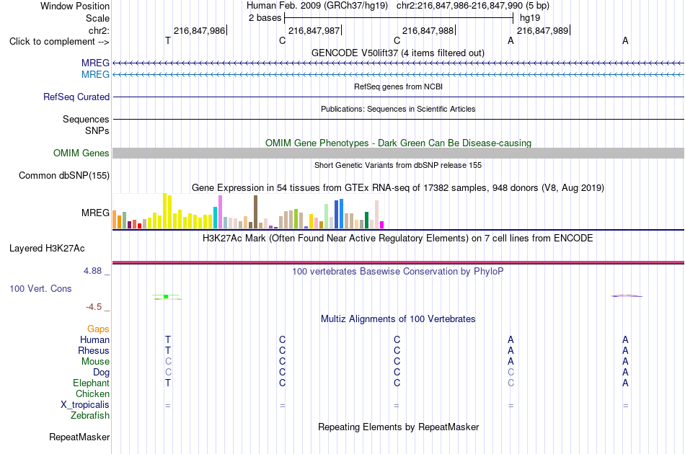Click the 2 bases scale bar
The width and height of the screenshot is (685, 454).
click(399, 18)
